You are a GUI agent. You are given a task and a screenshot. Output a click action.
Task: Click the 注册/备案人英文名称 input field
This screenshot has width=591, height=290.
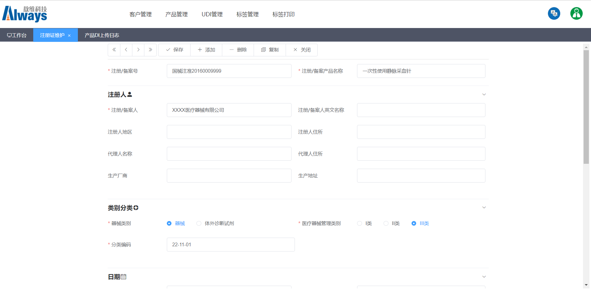(x=421, y=110)
